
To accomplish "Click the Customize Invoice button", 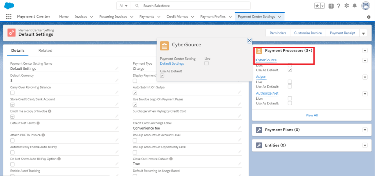I will 308,33.
